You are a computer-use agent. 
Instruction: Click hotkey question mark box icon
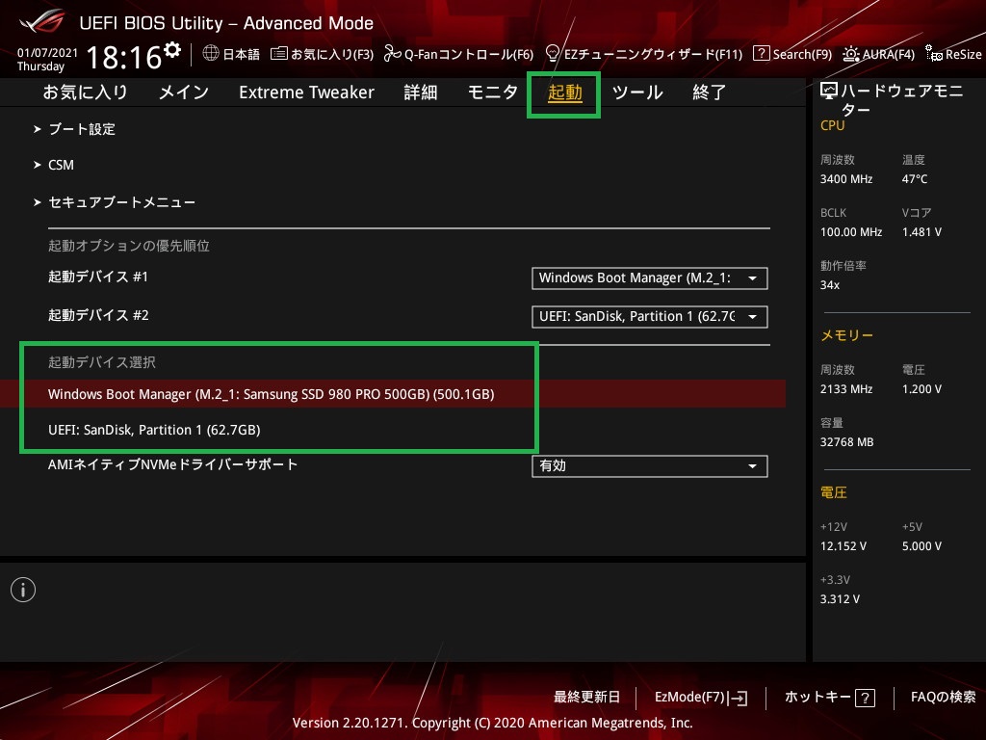coord(866,698)
